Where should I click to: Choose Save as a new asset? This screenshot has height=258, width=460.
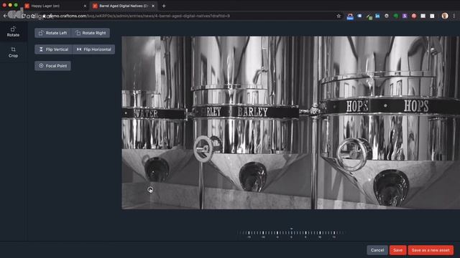431,250
